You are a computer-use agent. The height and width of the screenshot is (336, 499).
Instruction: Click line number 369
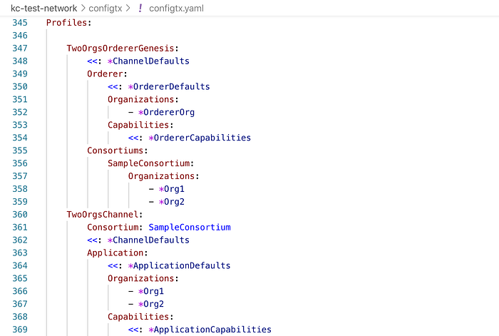point(20,330)
